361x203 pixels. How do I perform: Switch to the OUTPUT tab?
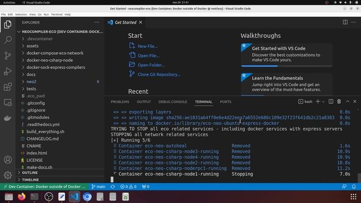[144, 101]
